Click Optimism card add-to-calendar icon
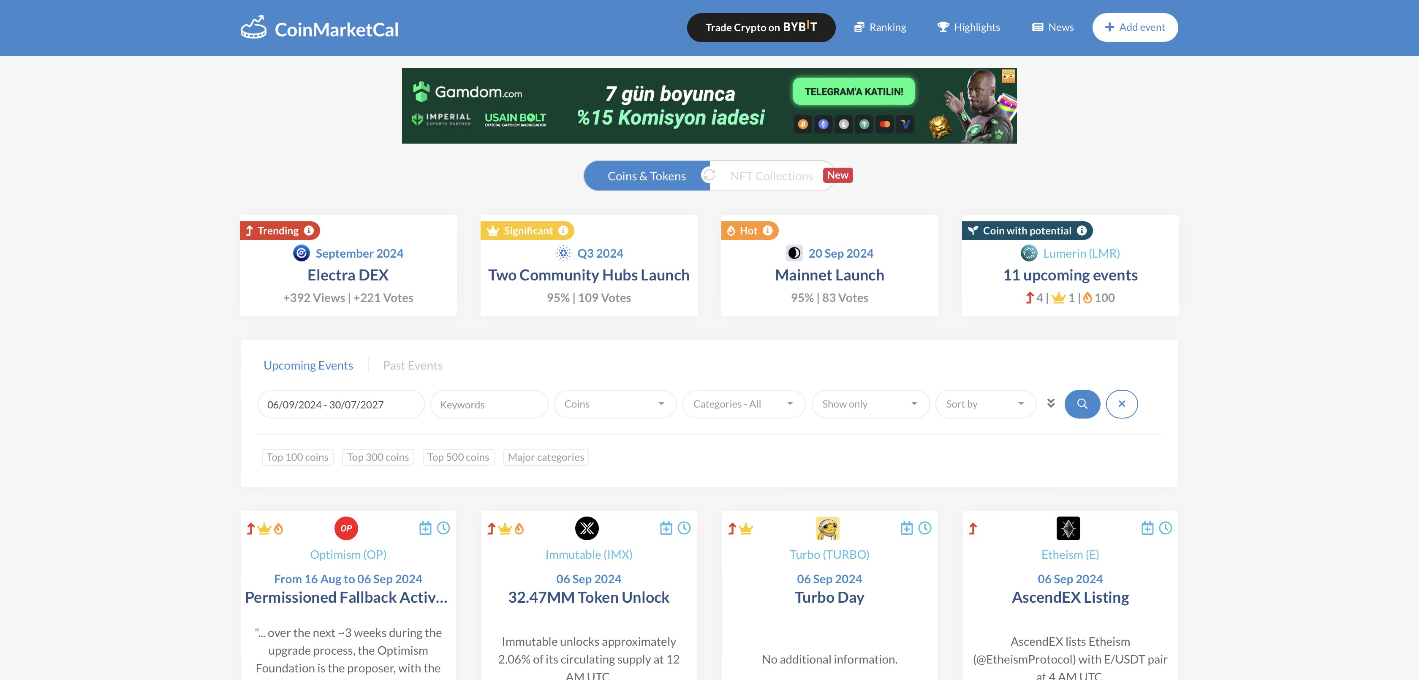Screen dimensions: 1419x680 (x=425, y=528)
